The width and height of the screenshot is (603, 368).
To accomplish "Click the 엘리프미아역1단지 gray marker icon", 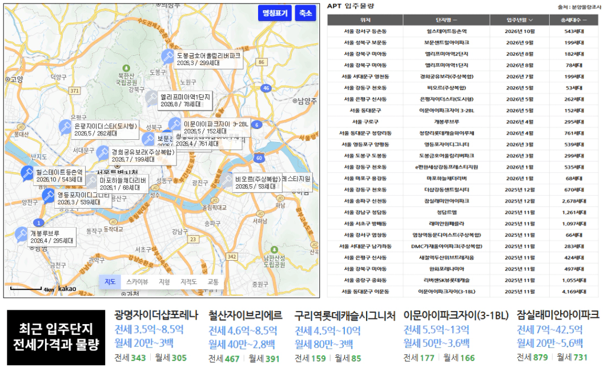I will (151, 98).
